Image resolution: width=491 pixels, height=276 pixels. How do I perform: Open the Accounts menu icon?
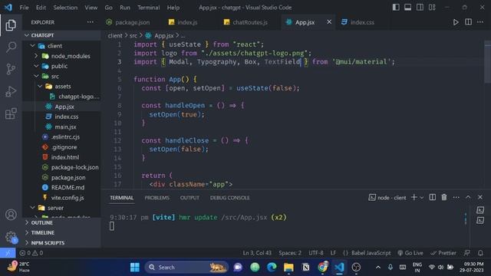pos(11,215)
